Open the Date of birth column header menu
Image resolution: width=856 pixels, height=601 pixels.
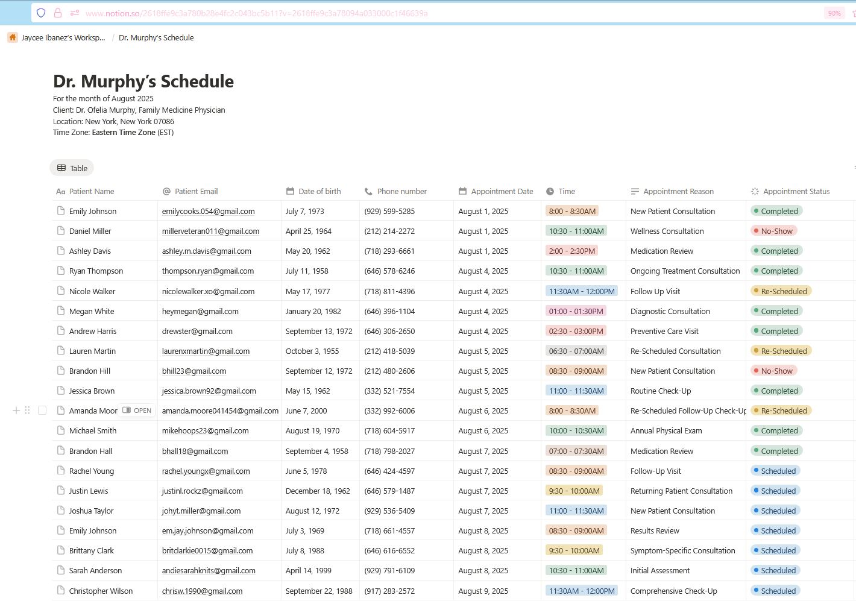(x=320, y=191)
